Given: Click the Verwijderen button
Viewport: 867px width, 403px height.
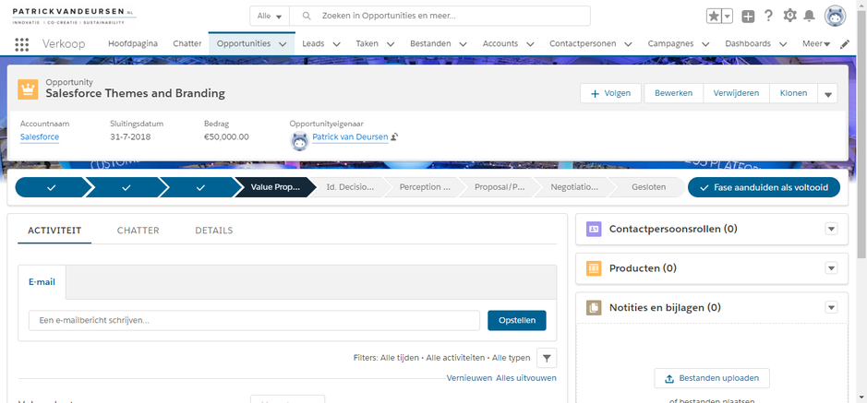Looking at the screenshot, I should (x=737, y=93).
